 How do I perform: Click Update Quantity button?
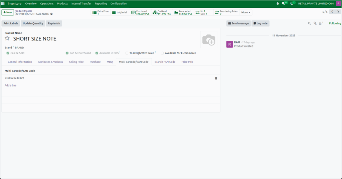click(x=33, y=23)
